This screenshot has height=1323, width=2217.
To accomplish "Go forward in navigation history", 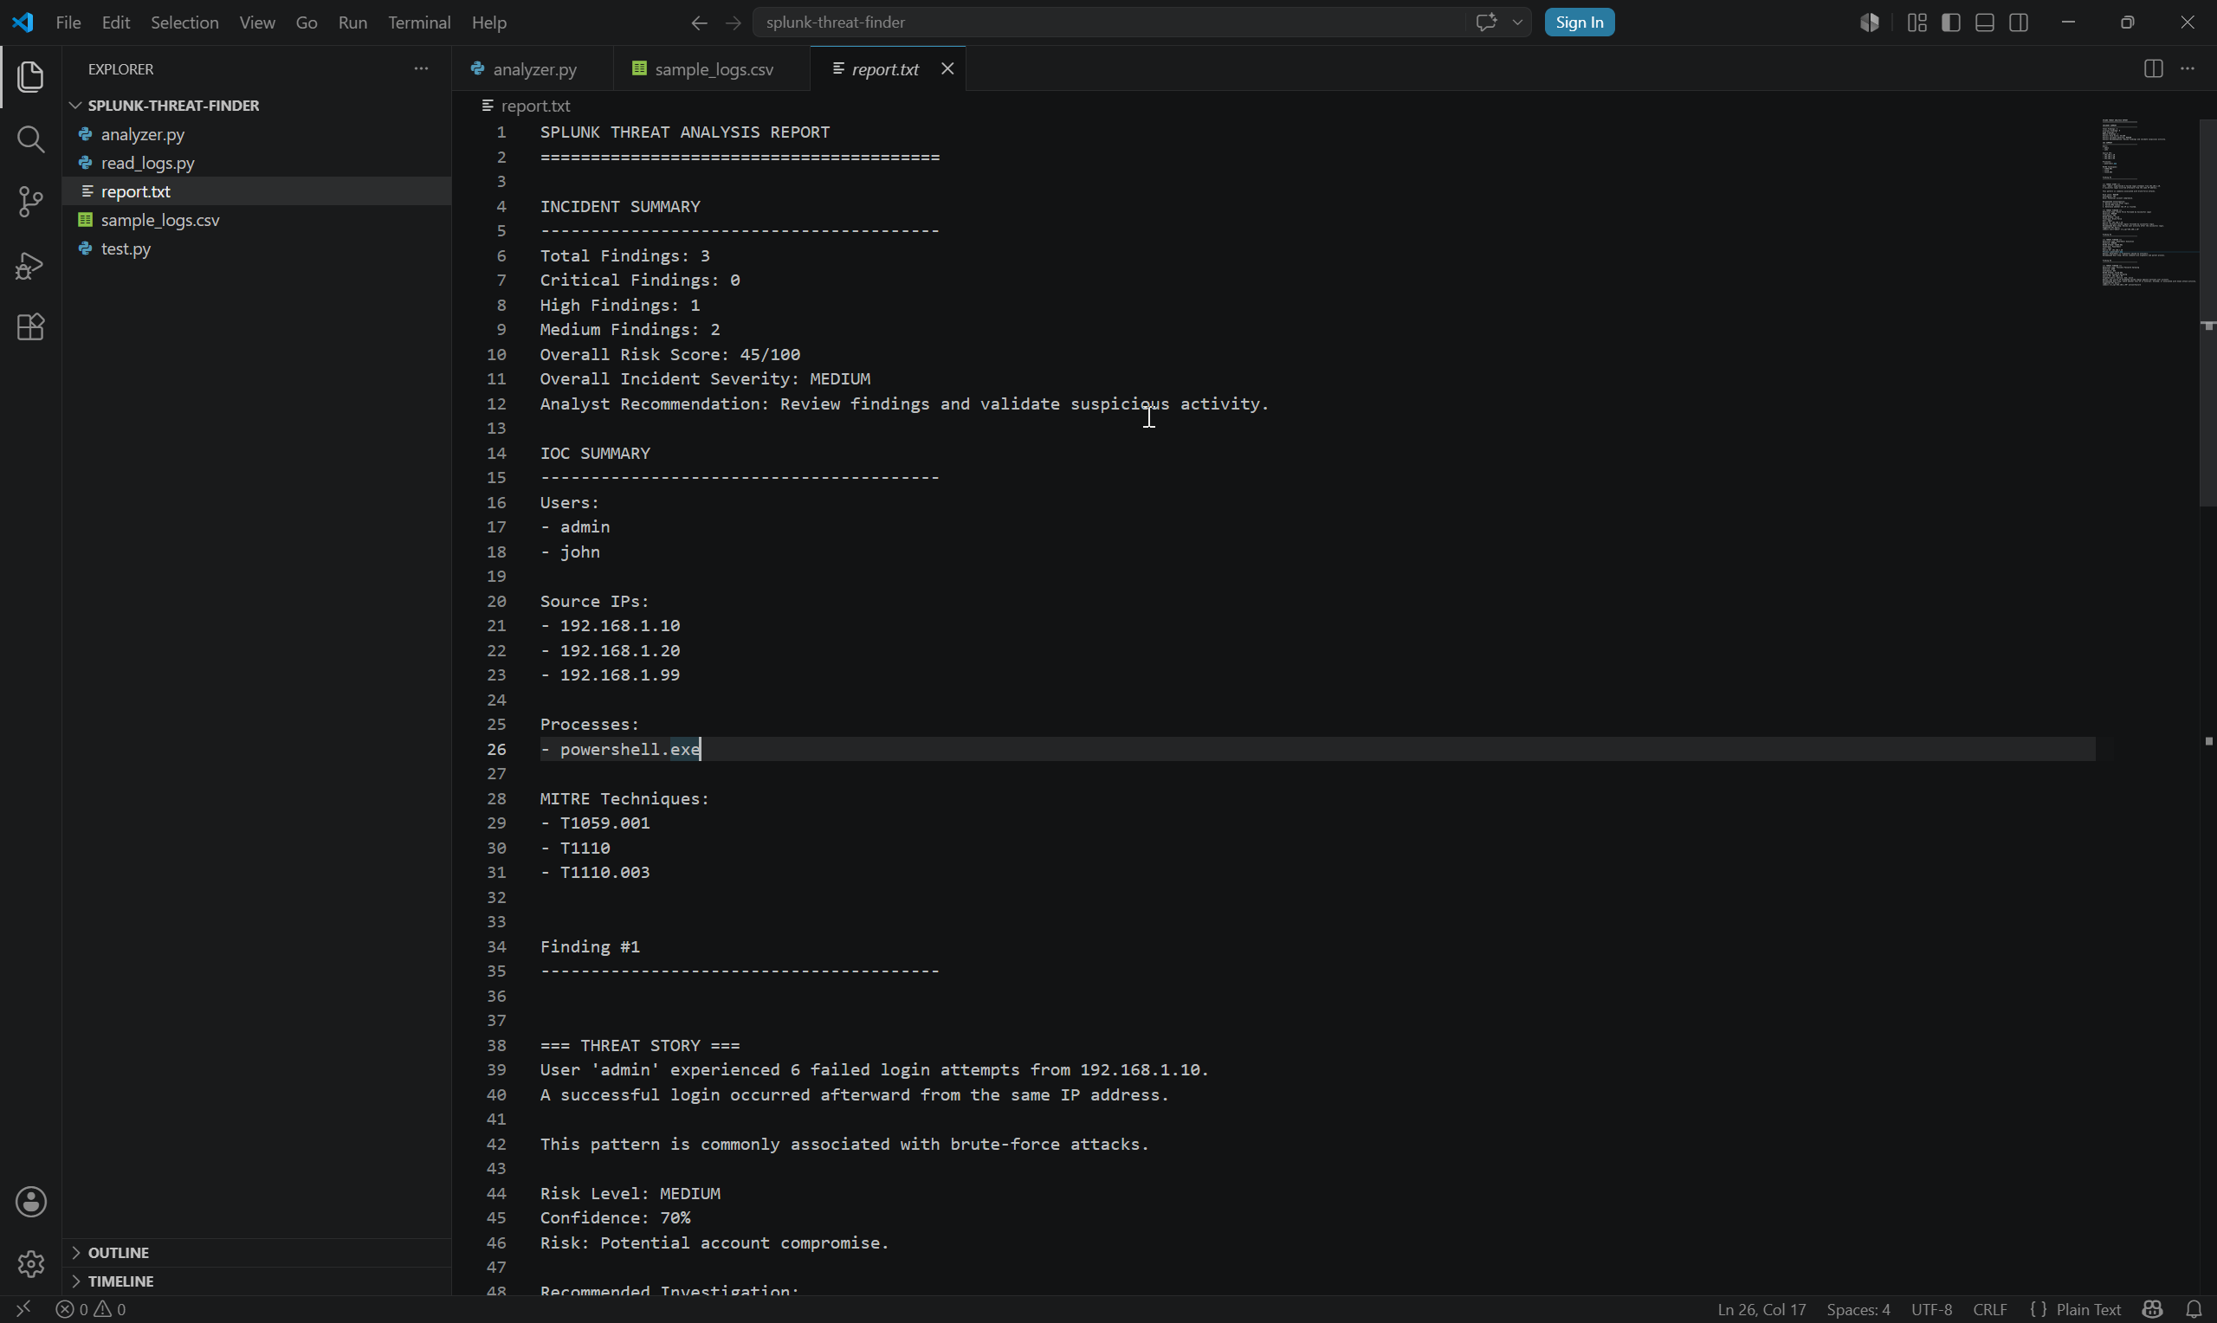I will click(x=733, y=23).
